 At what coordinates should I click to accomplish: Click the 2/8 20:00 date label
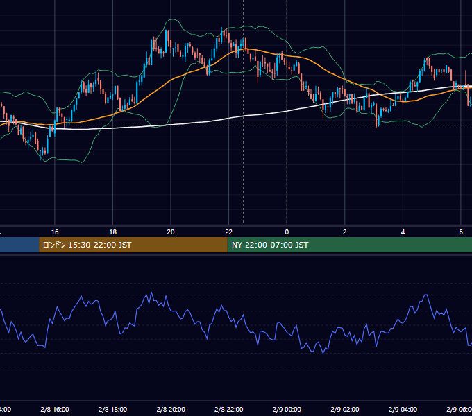(171, 409)
